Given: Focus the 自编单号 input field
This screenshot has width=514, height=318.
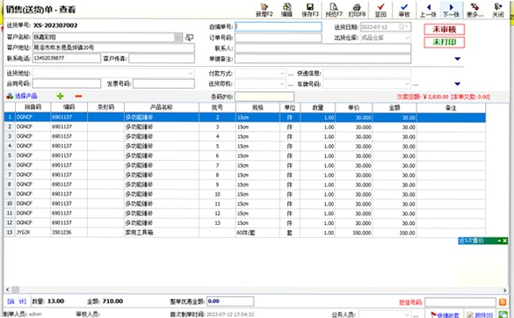Looking at the screenshot, I should (x=279, y=26).
